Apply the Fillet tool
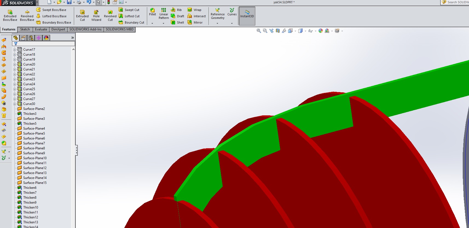This screenshot has height=228, width=469. 152,12
